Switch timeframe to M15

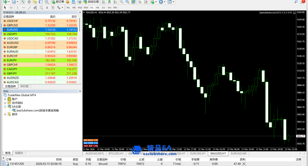coord(80,8)
